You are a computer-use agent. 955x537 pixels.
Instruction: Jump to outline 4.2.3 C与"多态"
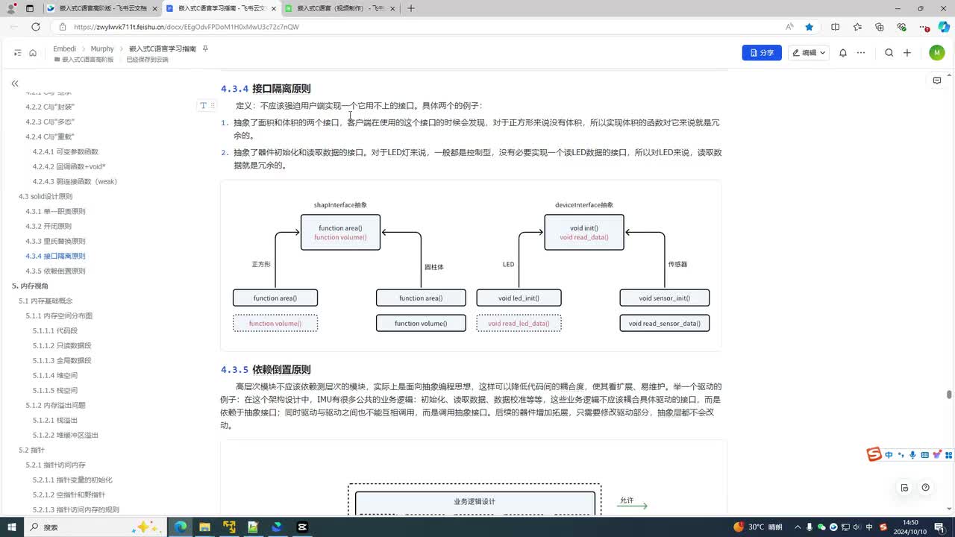pyautogui.click(x=50, y=122)
